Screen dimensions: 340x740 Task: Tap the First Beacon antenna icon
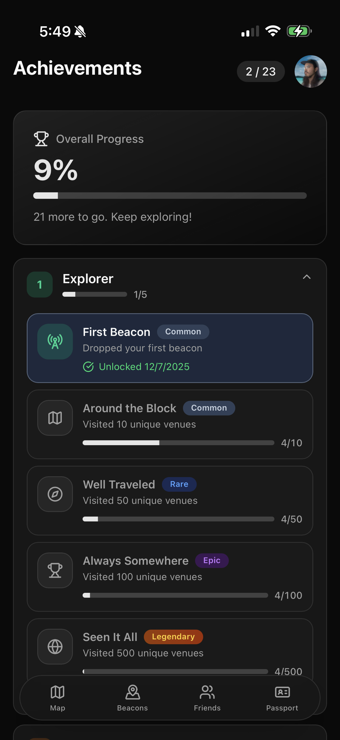coord(55,342)
